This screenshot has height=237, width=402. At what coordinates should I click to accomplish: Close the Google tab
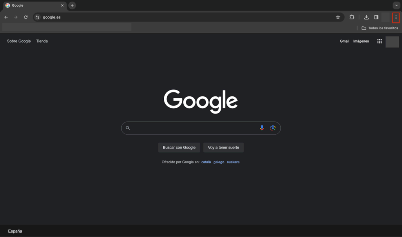tap(62, 5)
